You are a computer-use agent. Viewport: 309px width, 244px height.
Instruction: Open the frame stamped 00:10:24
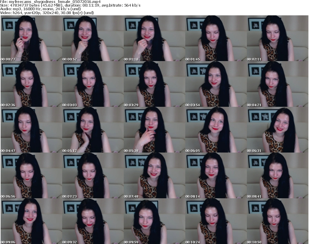[216, 221]
